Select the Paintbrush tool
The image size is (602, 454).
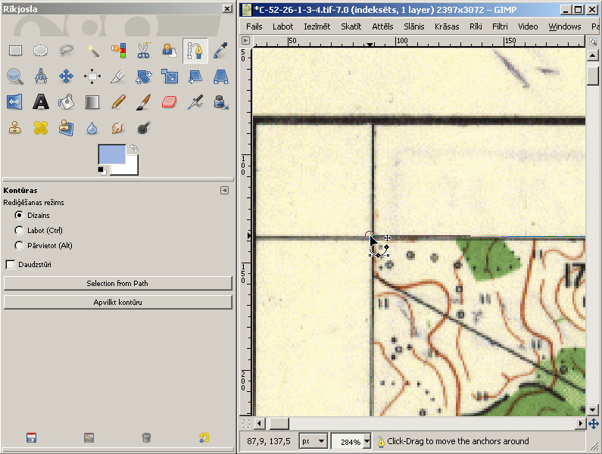coord(144,102)
